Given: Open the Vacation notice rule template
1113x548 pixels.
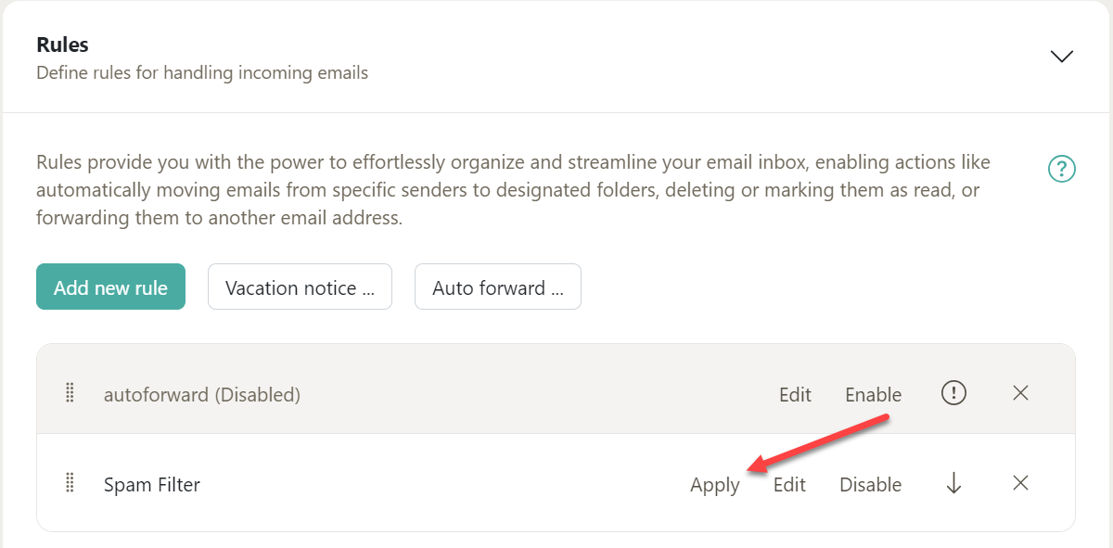Looking at the screenshot, I should point(300,287).
